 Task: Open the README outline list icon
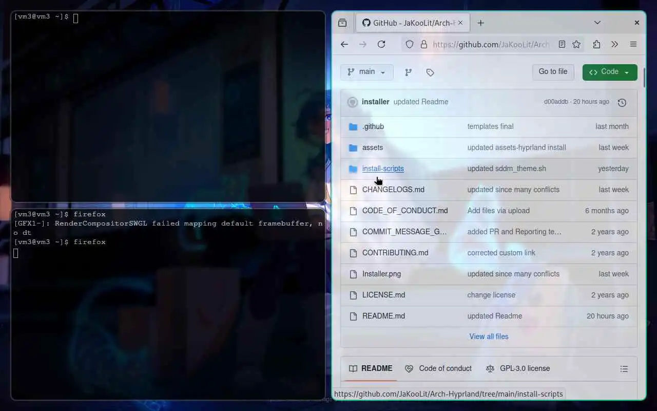tap(624, 369)
